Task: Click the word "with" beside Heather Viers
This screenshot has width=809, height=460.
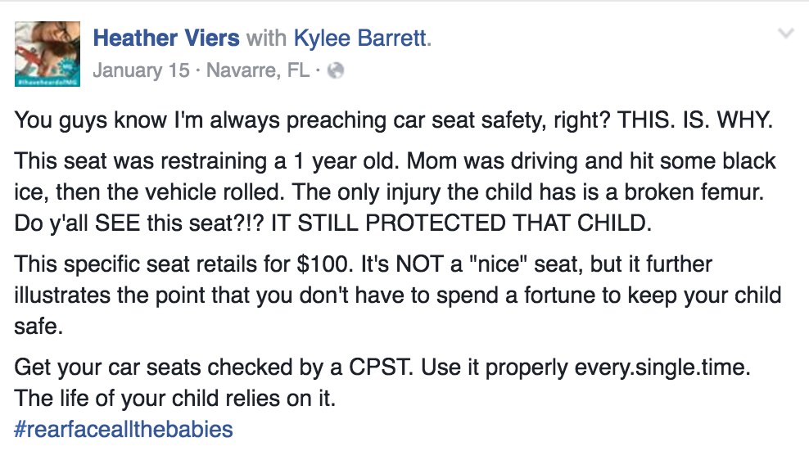Action: [x=266, y=38]
